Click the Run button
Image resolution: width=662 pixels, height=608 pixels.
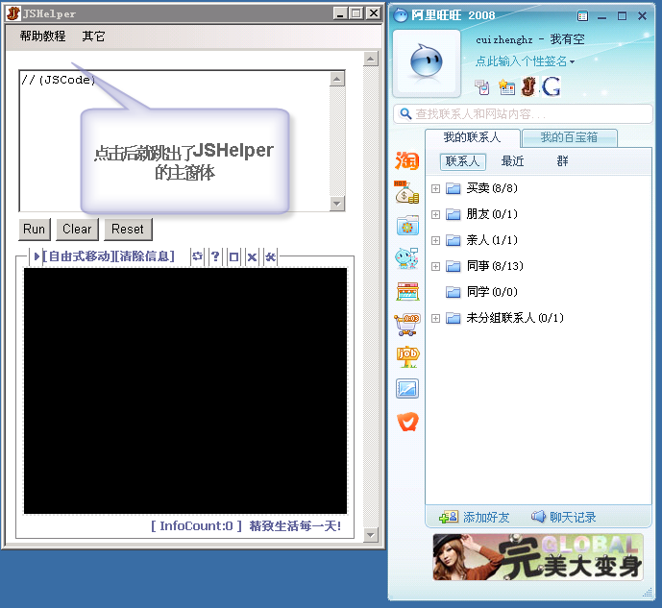[35, 230]
